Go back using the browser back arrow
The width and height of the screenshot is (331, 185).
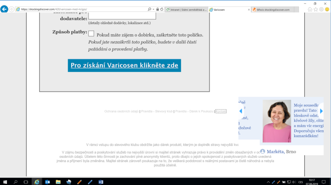pos(4,9)
